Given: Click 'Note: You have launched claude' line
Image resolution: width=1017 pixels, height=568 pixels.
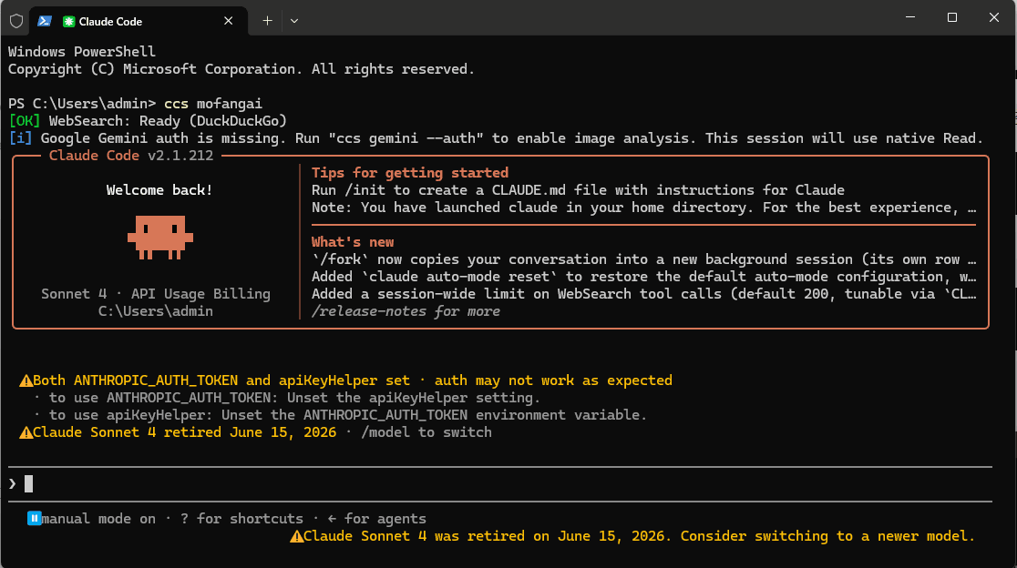Looking at the screenshot, I should pos(644,208).
